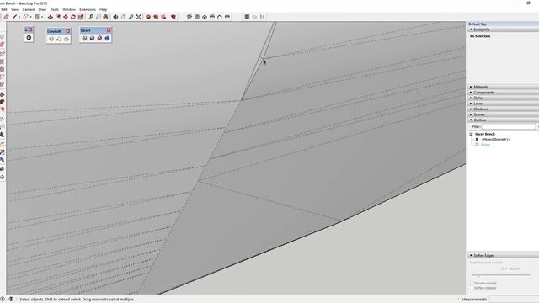Click the Extension Manager ruby icon
539x303 pixels.
click(x=173, y=17)
